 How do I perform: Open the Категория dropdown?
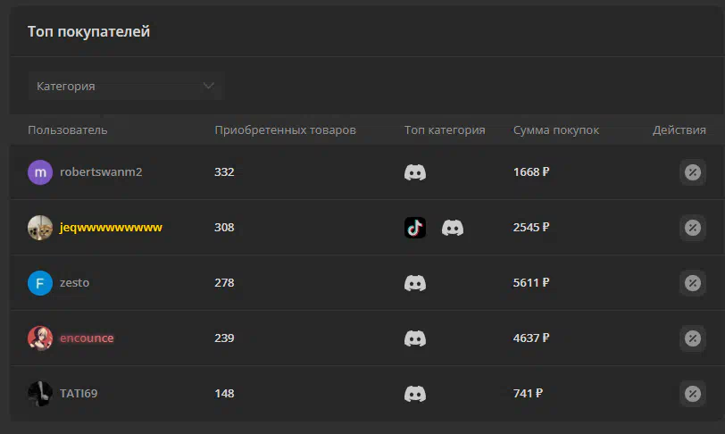[x=125, y=86]
